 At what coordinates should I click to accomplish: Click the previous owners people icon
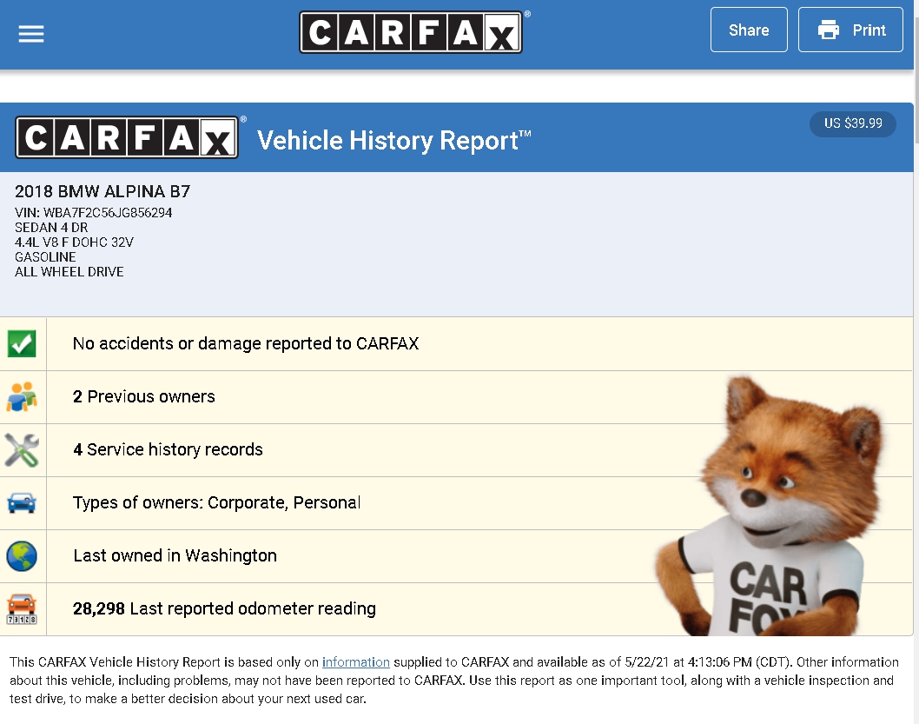22,397
